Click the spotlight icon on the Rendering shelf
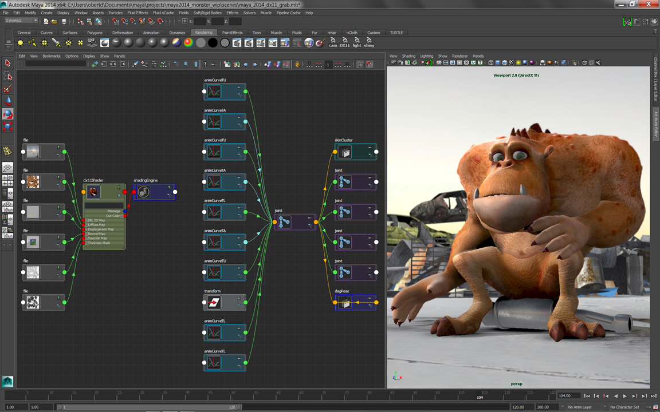Image resolution: width=660 pixels, height=412 pixels. tap(56, 42)
